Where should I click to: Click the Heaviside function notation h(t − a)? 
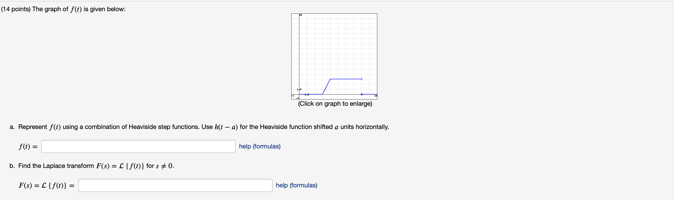point(226,126)
